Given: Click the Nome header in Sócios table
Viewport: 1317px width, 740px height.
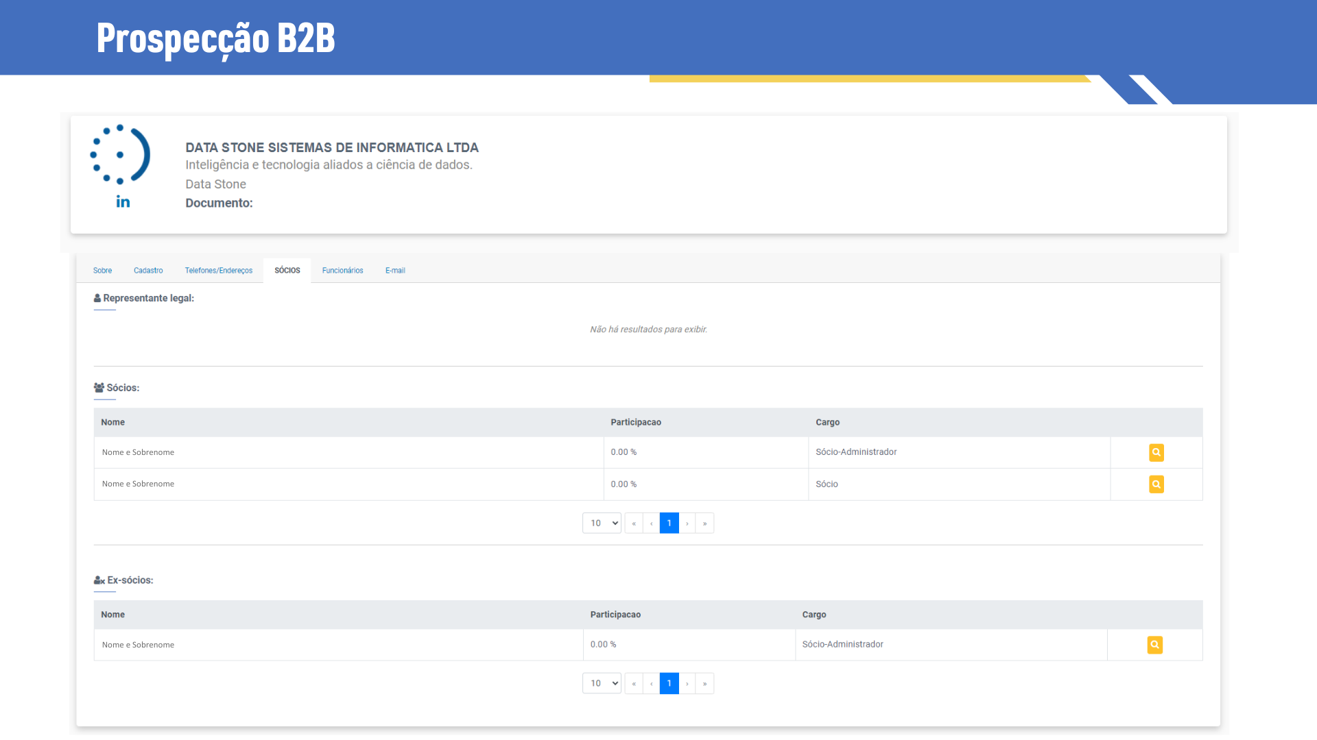Looking at the screenshot, I should click(x=112, y=423).
